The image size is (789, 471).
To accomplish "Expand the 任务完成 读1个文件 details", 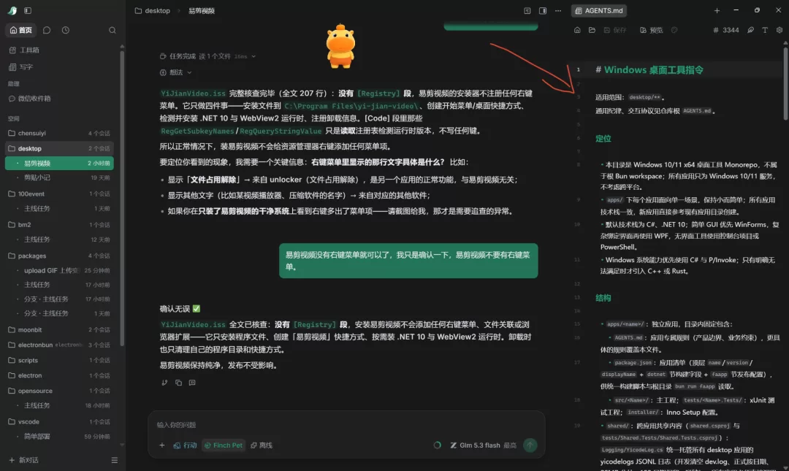I will click(207, 56).
